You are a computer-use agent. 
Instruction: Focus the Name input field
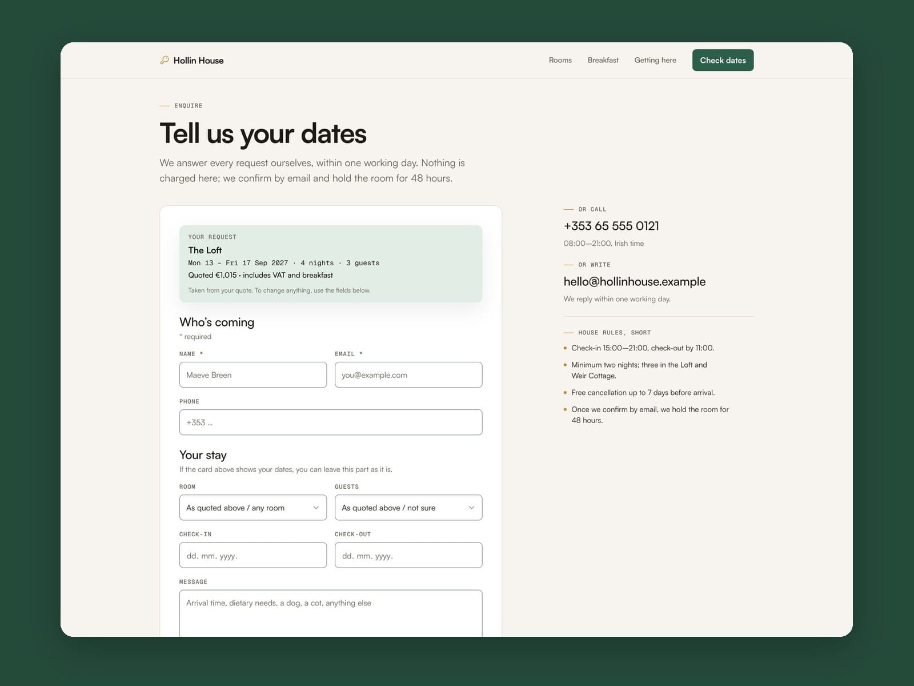click(253, 375)
